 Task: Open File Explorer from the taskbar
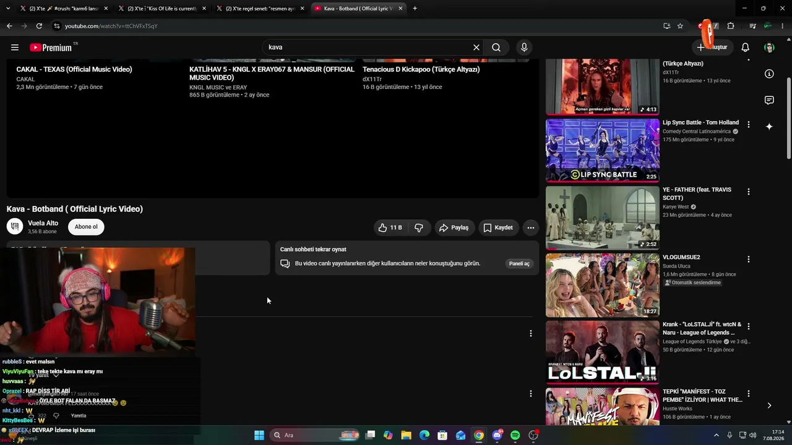pyautogui.click(x=406, y=435)
